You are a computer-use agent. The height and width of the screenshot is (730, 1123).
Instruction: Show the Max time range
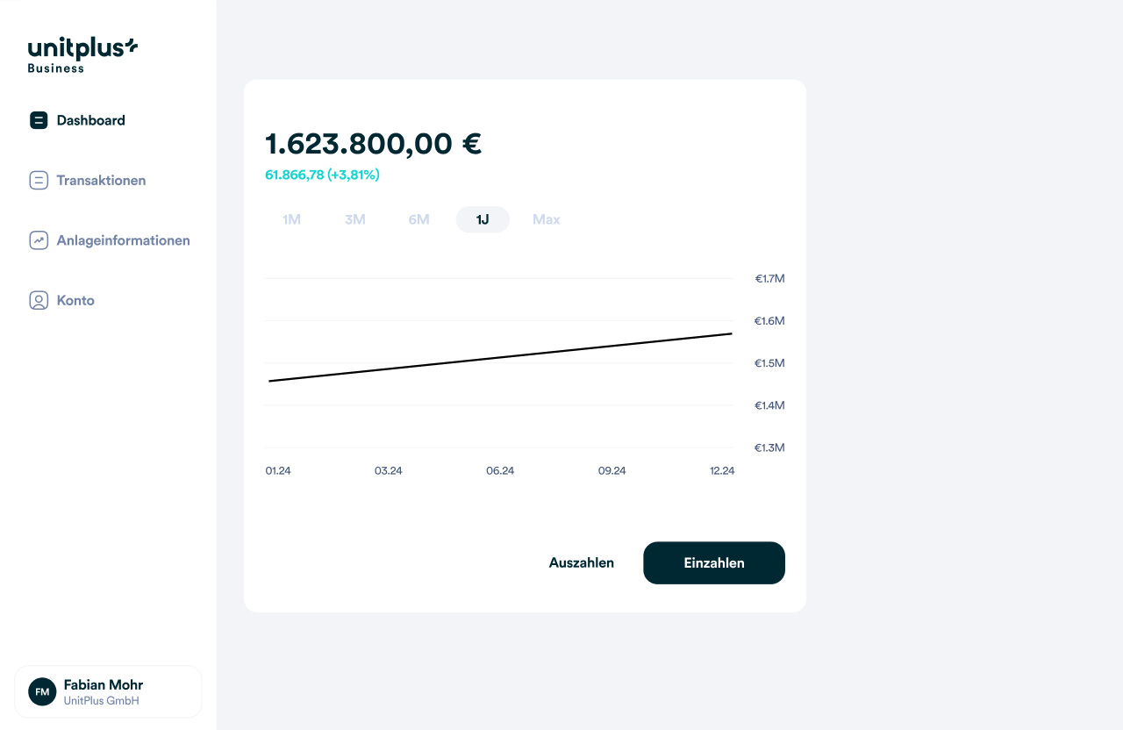[x=546, y=219]
